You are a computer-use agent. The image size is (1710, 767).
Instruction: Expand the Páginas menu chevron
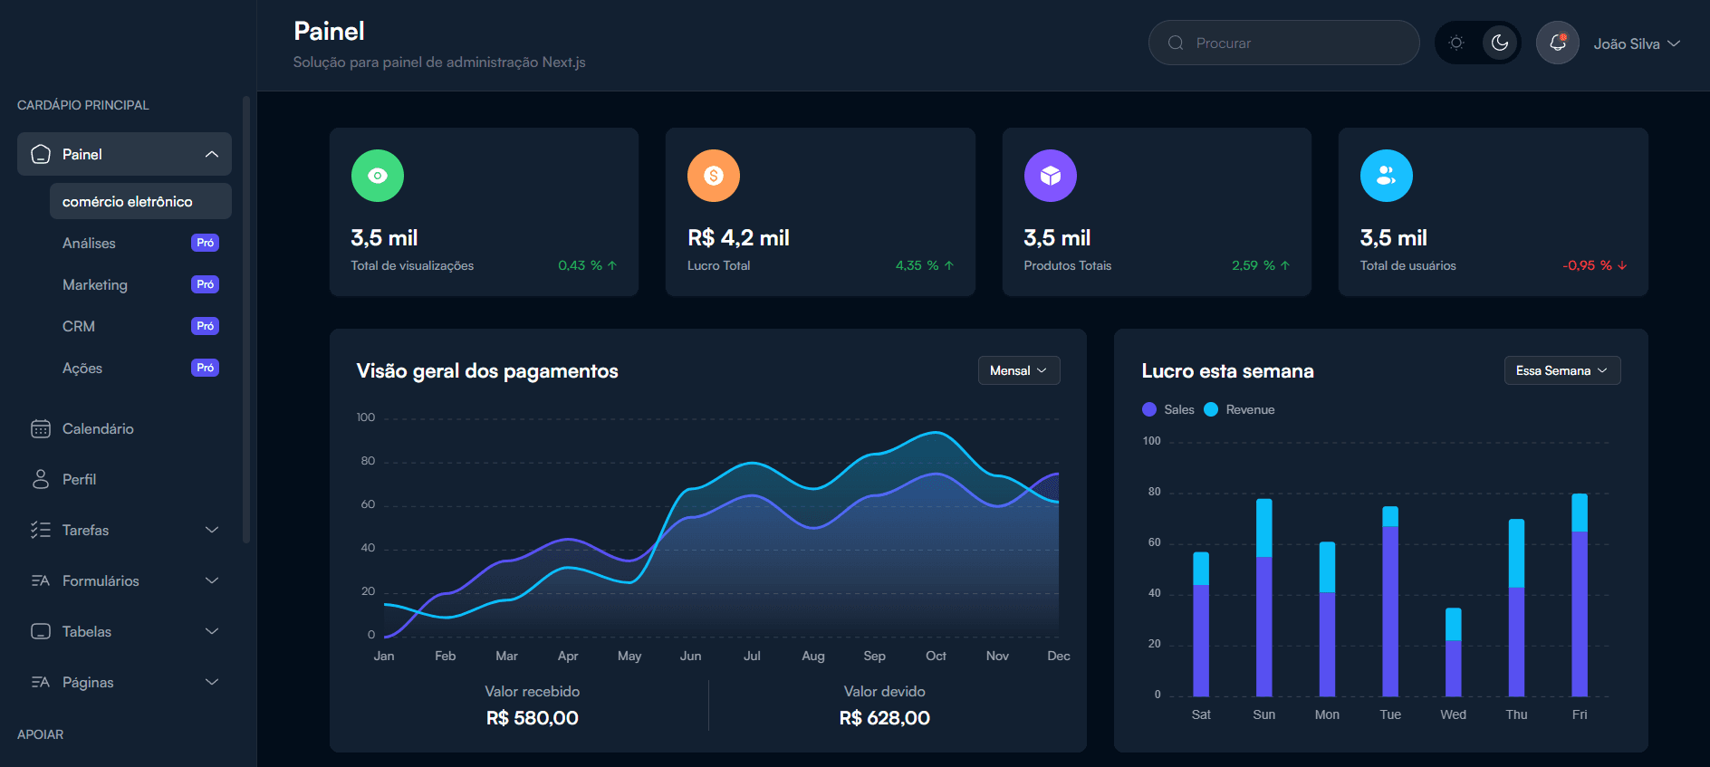[212, 682]
